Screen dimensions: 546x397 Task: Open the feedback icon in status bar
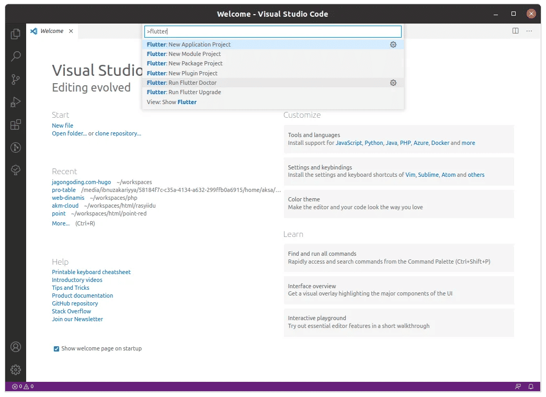518,386
